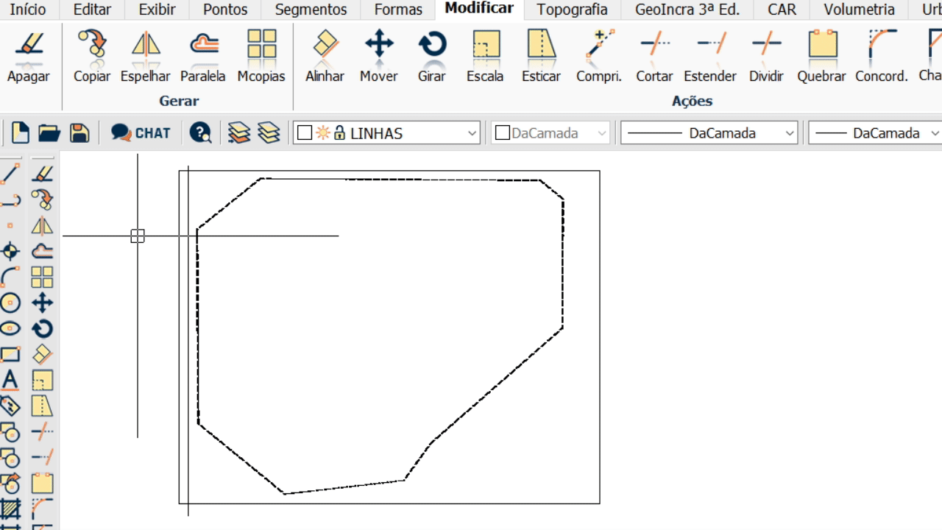This screenshot has width=942, height=530.
Task: Click the LINHAS layer color checkbox square
Action: click(x=305, y=133)
